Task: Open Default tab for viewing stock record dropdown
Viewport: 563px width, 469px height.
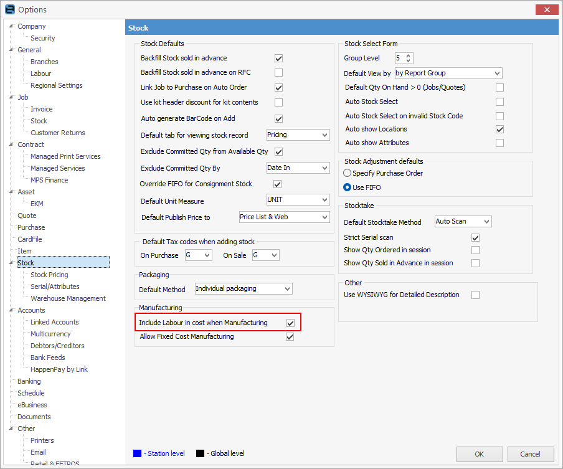Action: pos(298,135)
